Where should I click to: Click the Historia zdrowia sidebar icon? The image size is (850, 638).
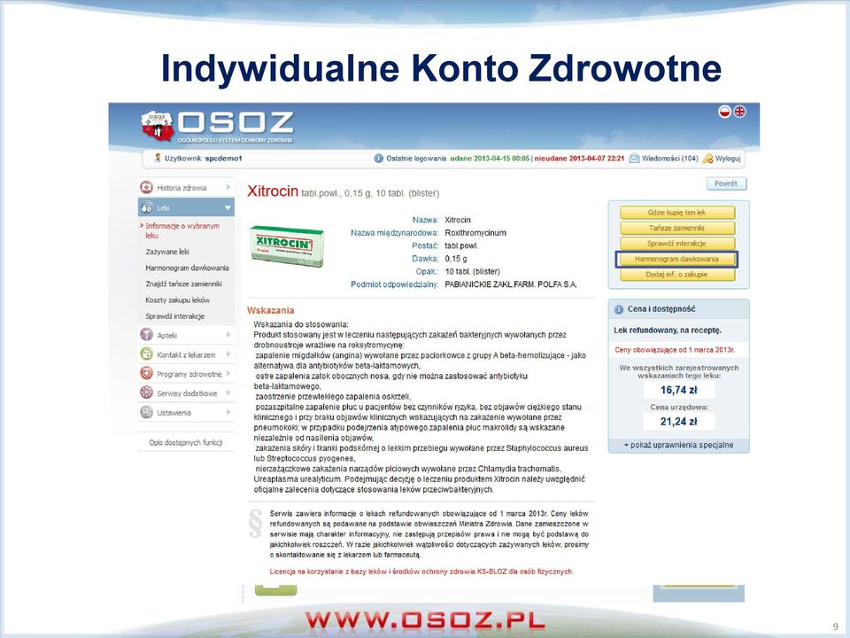[x=146, y=187]
